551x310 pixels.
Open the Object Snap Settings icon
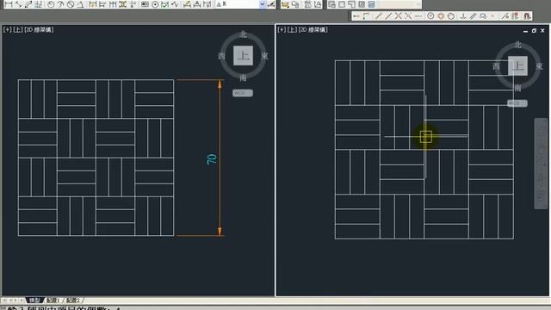click(x=527, y=16)
